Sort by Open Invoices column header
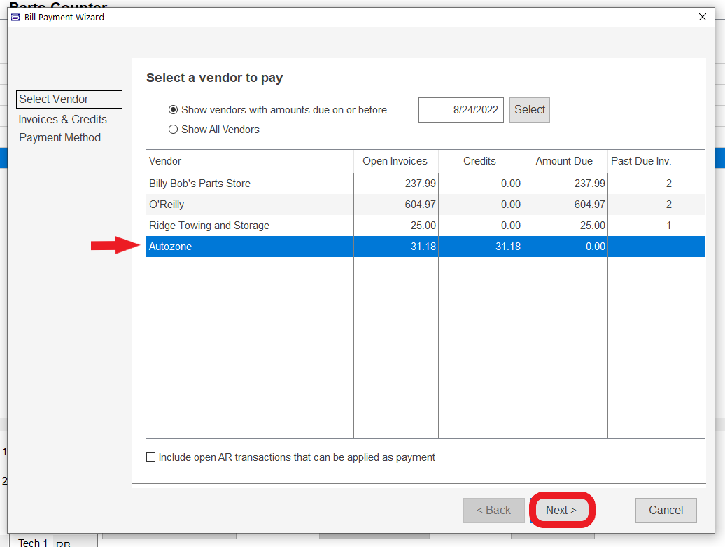 coord(395,161)
